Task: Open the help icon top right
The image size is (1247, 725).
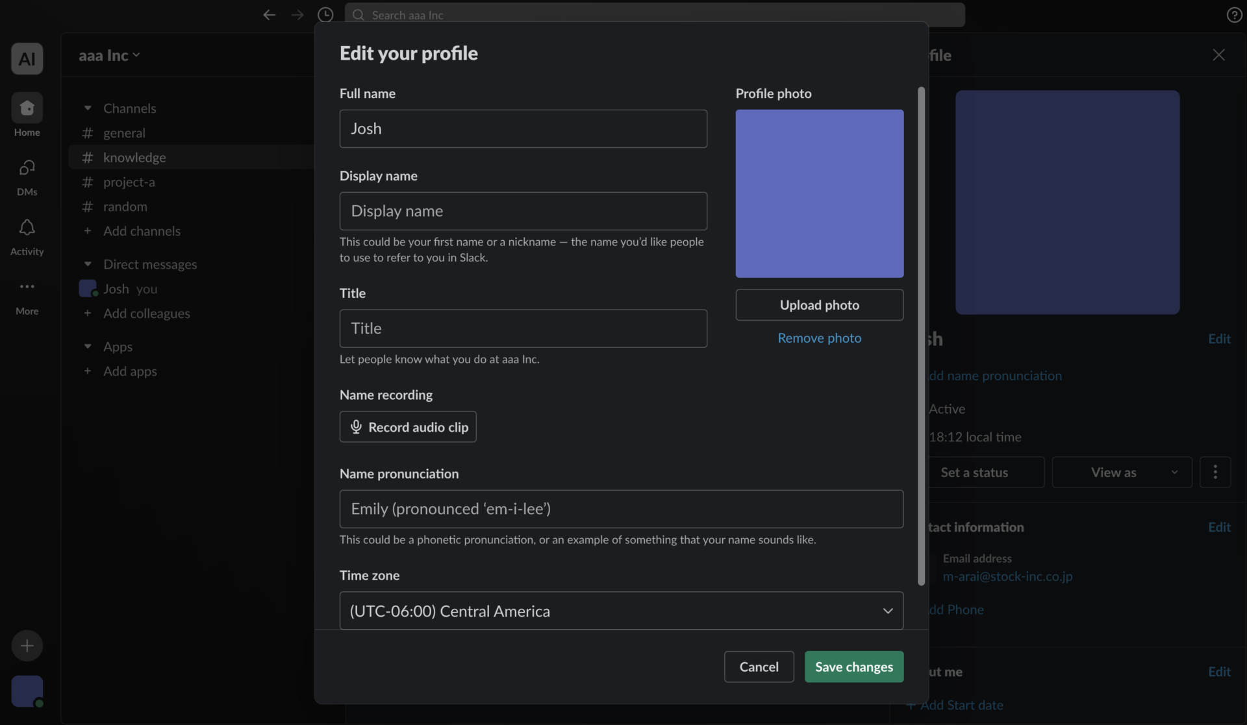Action: pyautogui.click(x=1233, y=14)
